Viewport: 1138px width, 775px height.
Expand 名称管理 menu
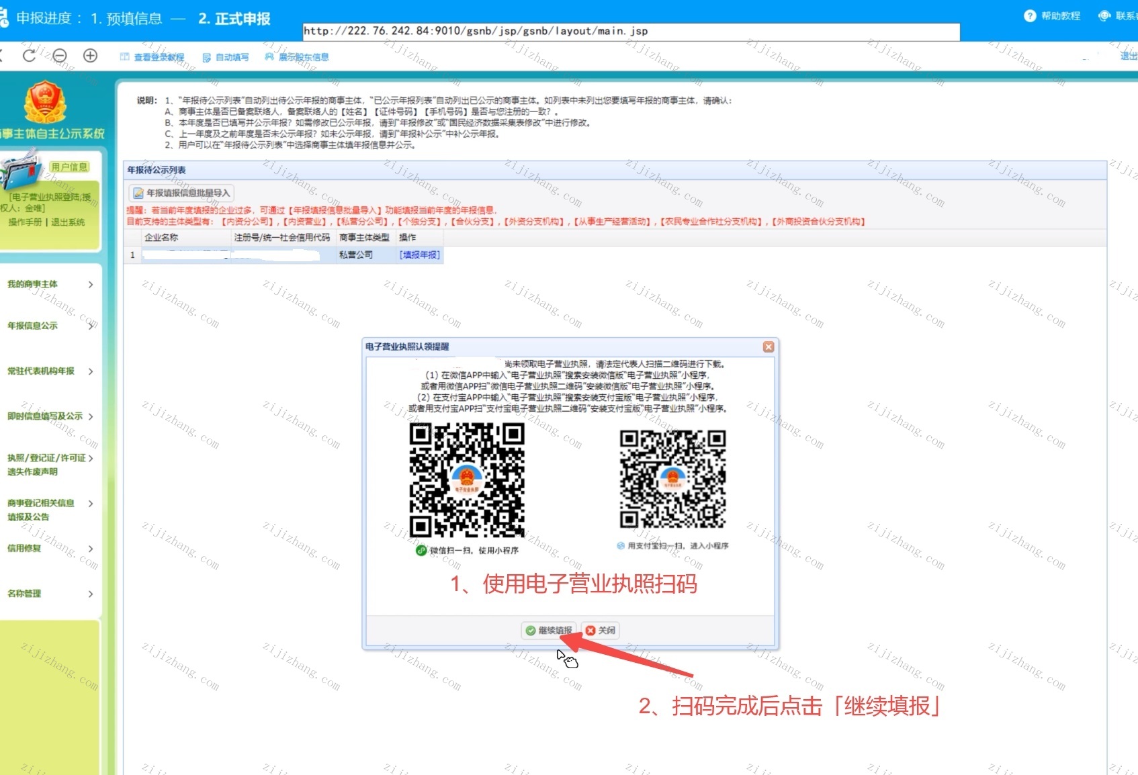pyautogui.click(x=50, y=594)
